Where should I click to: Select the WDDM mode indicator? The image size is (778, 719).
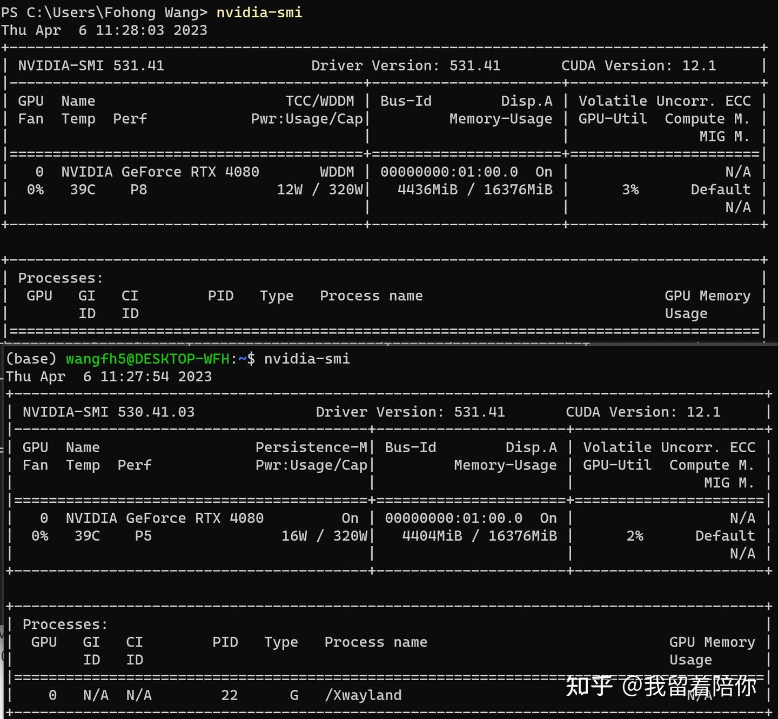tap(336, 171)
